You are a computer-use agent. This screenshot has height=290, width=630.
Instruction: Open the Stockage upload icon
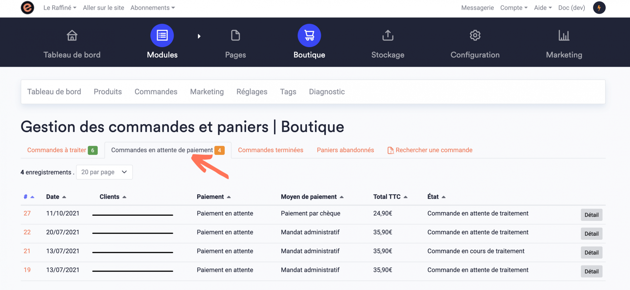tap(388, 35)
